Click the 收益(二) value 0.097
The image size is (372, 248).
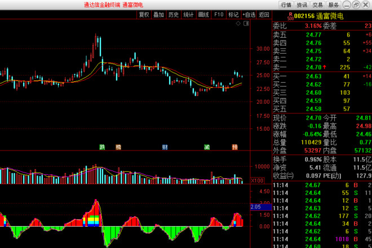(313, 176)
